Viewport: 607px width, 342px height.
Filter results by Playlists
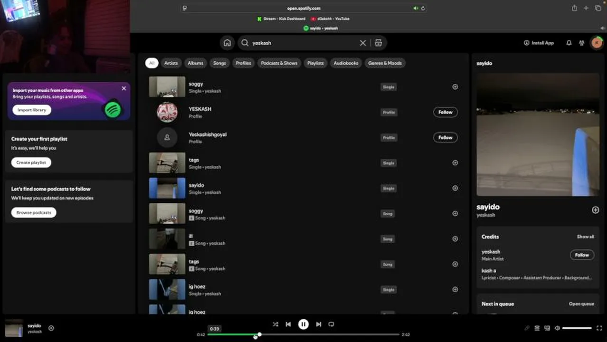tap(315, 63)
